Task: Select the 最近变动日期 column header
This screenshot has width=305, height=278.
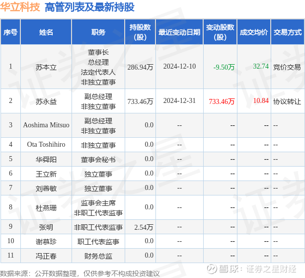Action: pos(179,32)
